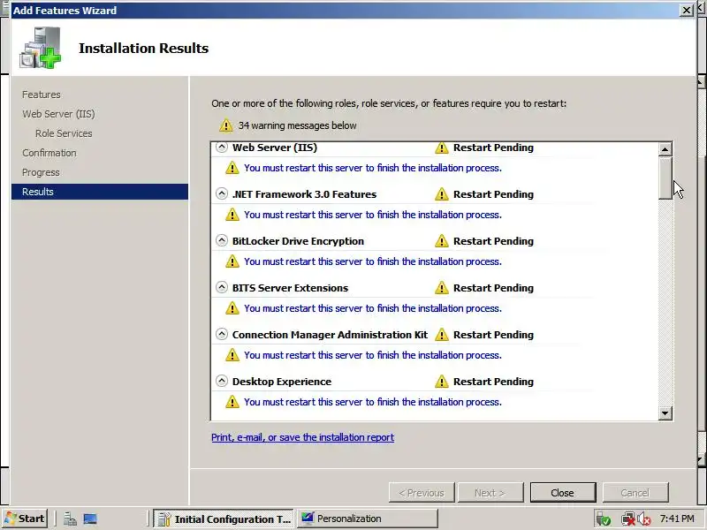Click scroll down arrow of results list
This screenshot has width=707, height=530.
[x=665, y=413]
